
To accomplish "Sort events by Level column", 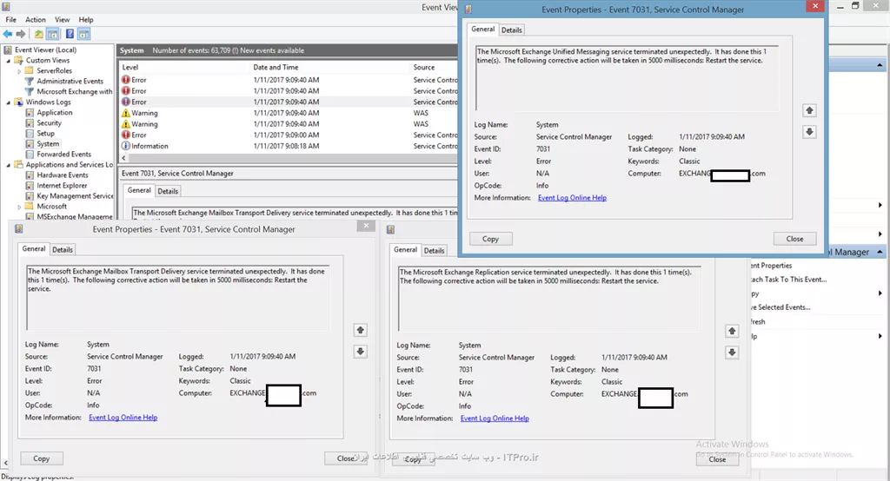I will 130,67.
